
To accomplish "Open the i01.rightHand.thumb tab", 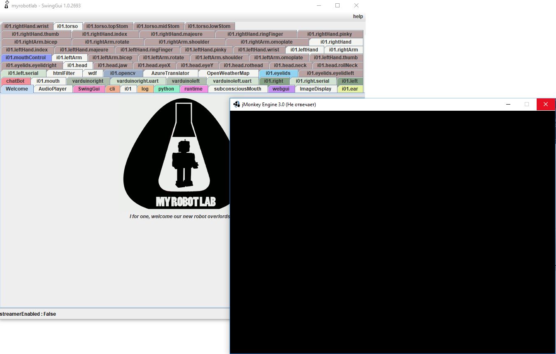I will coord(35,34).
